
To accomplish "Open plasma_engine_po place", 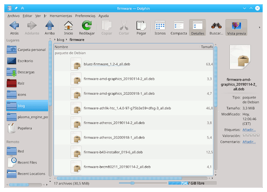I will coord(27,117).
